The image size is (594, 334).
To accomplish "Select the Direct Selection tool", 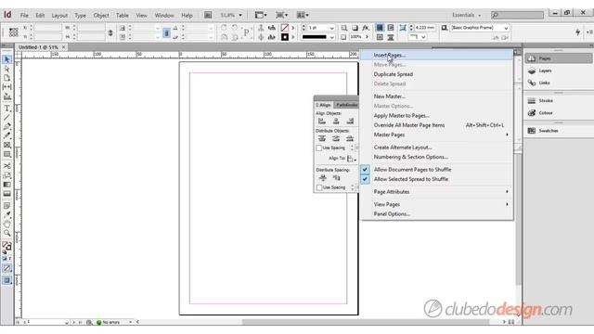I will [6, 69].
